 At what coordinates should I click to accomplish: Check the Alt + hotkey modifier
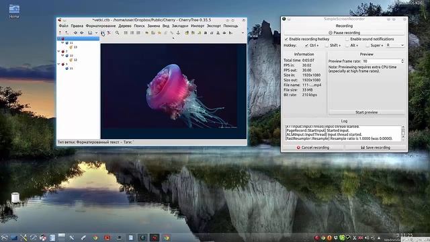click(x=347, y=46)
